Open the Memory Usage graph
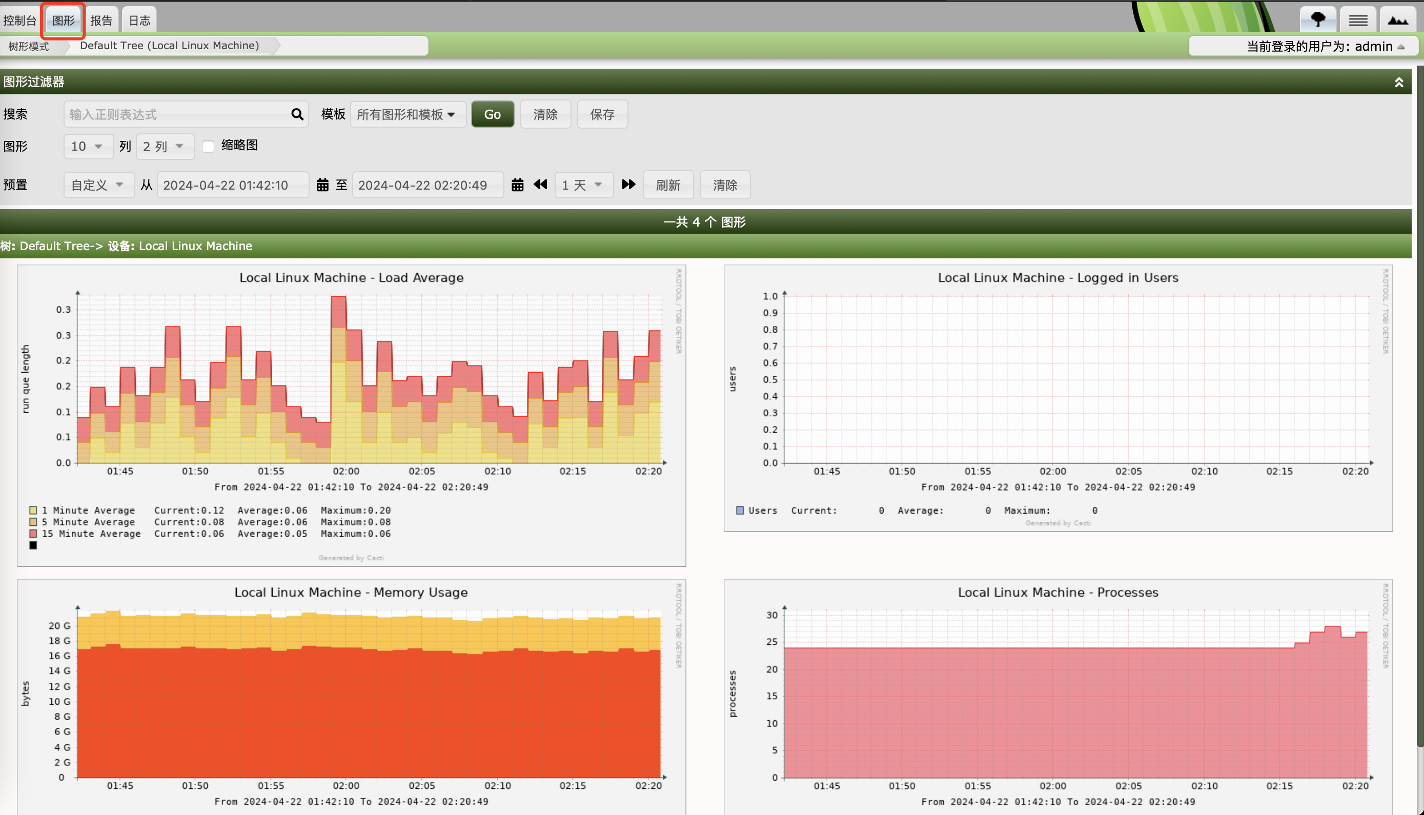Image resolution: width=1424 pixels, height=815 pixels. coord(352,698)
